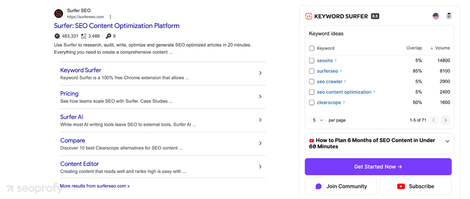
Task: Click the chat bubble icon in Join Community
Action: tap(318, 186)
